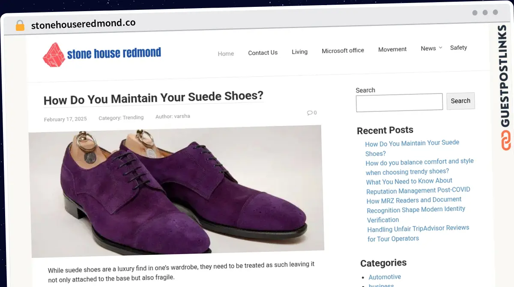The width and height of the screenshot is (514, 287).
Task: Select Microsoft office in navigation
Action: (x=343, y=51)
